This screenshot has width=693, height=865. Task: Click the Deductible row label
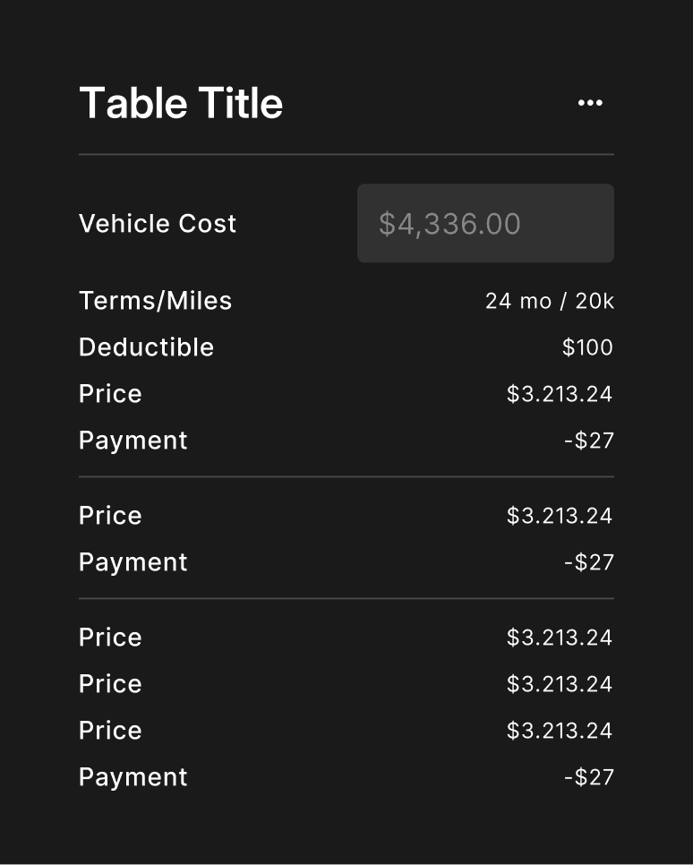tap(146, 347)
